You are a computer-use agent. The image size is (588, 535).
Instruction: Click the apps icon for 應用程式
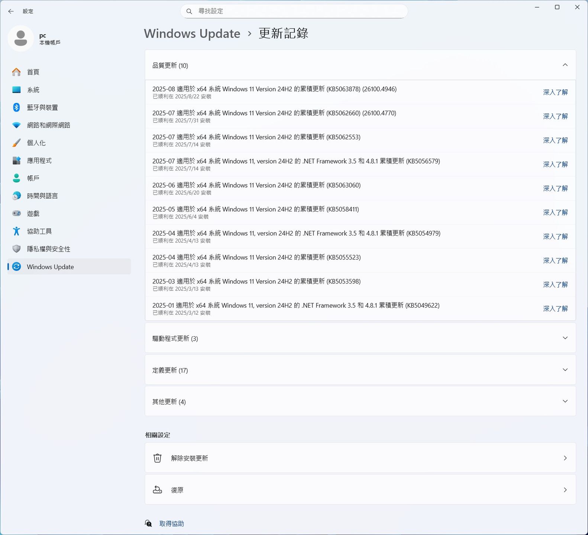coord(16,160)
